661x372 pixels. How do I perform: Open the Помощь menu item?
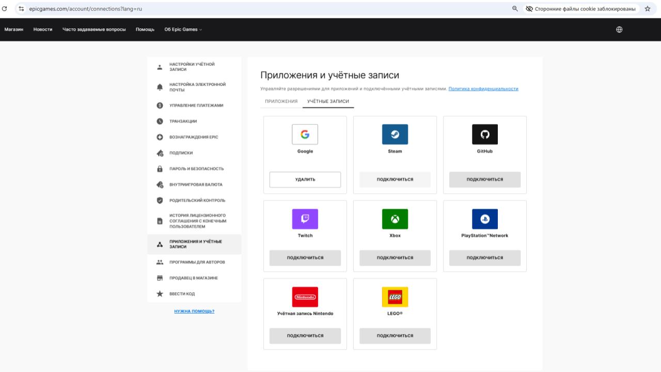tap(145, 29)
